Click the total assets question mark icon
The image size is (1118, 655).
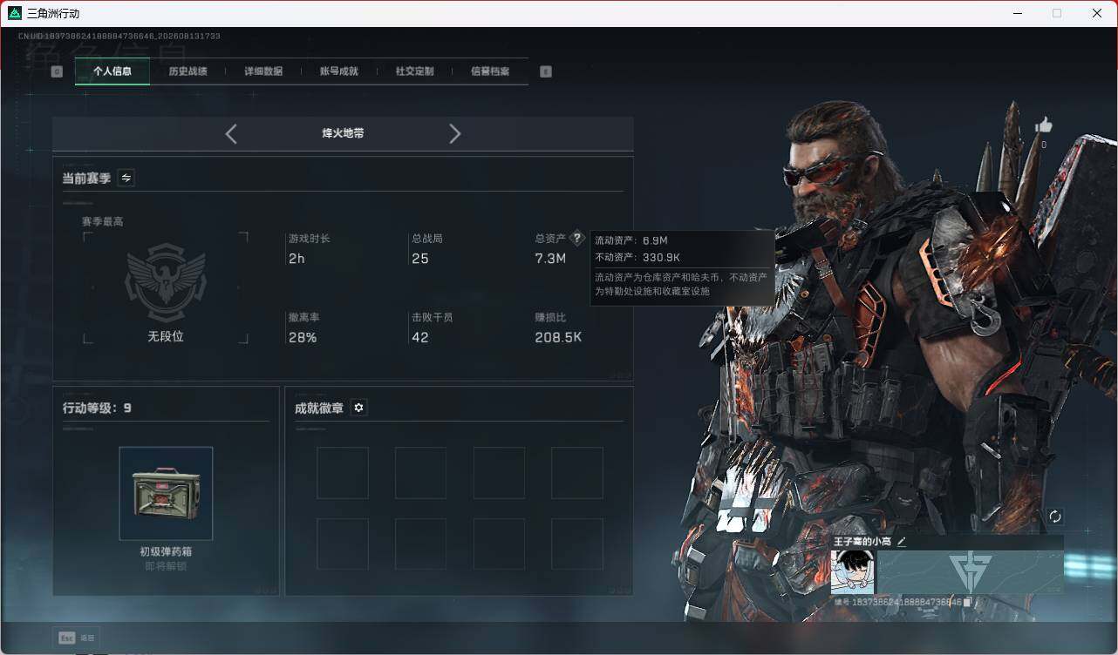pos(576,238)
